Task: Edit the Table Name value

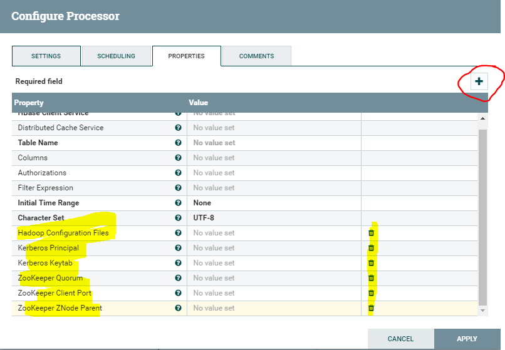Action: pyautogui.click(x=274, y=143)
